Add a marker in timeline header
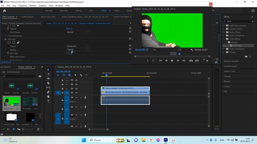The image size is (257, 144). [75, 75]
